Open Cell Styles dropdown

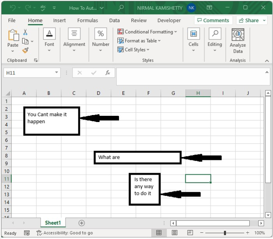(133, 50)
